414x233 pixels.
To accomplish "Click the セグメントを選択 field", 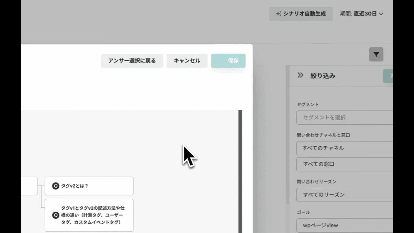I will [x=345, y=117].
